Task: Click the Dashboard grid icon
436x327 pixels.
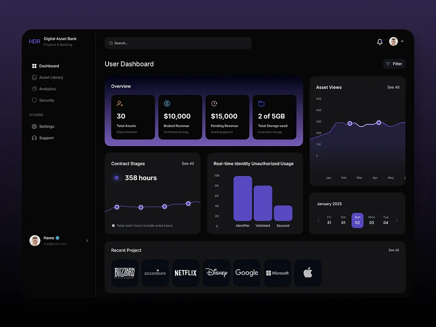Action: click(x=34, y=66)
